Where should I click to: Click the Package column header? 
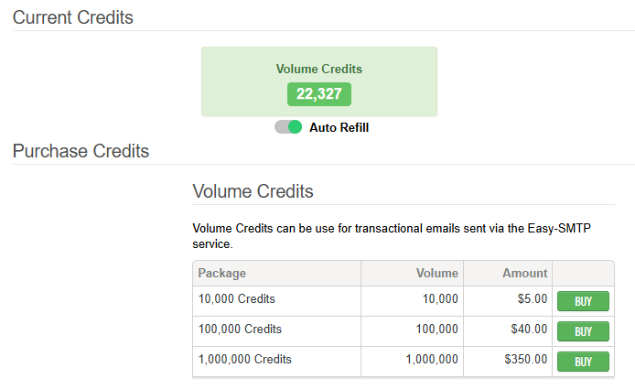click(222, 273)
